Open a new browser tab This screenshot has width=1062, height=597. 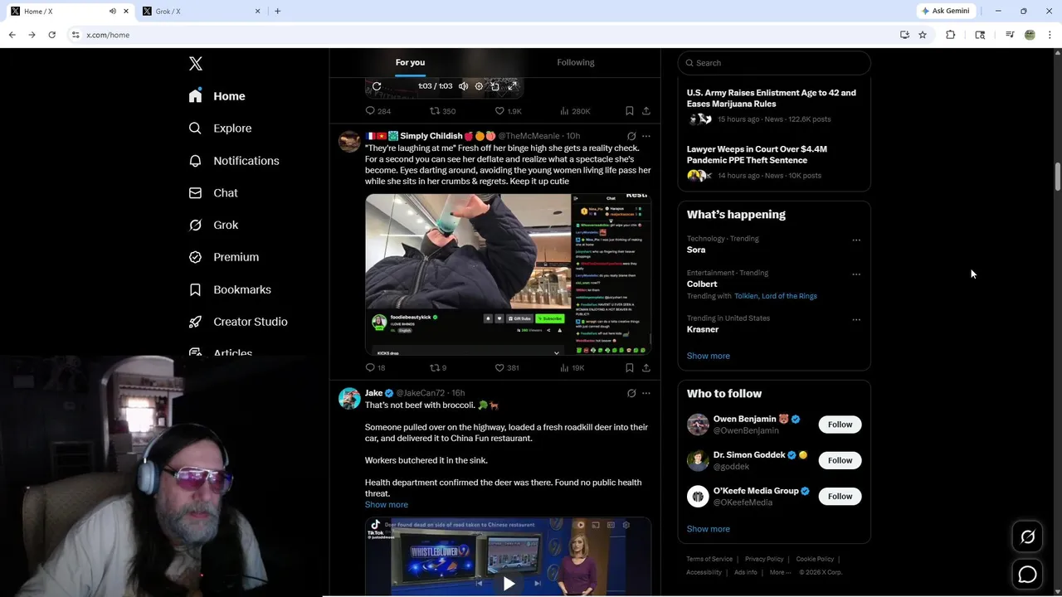[277, 11]
